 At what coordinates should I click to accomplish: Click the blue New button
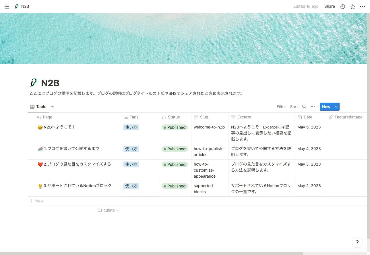326,107
